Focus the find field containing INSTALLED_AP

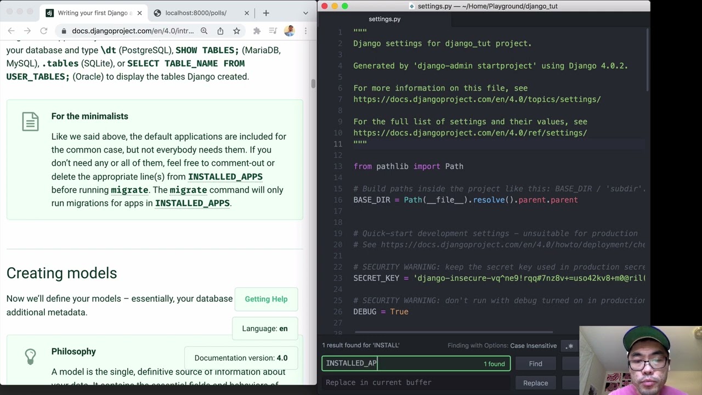coord(416,363)
